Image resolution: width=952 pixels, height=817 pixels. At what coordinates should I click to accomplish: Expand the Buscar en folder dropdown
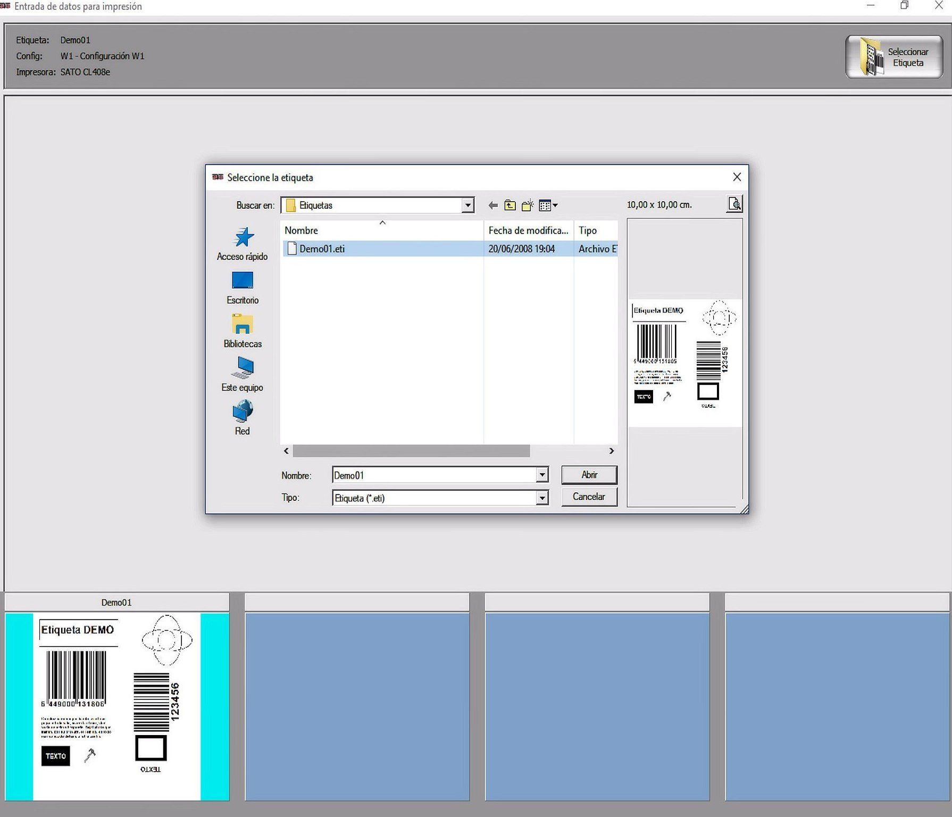467,205
